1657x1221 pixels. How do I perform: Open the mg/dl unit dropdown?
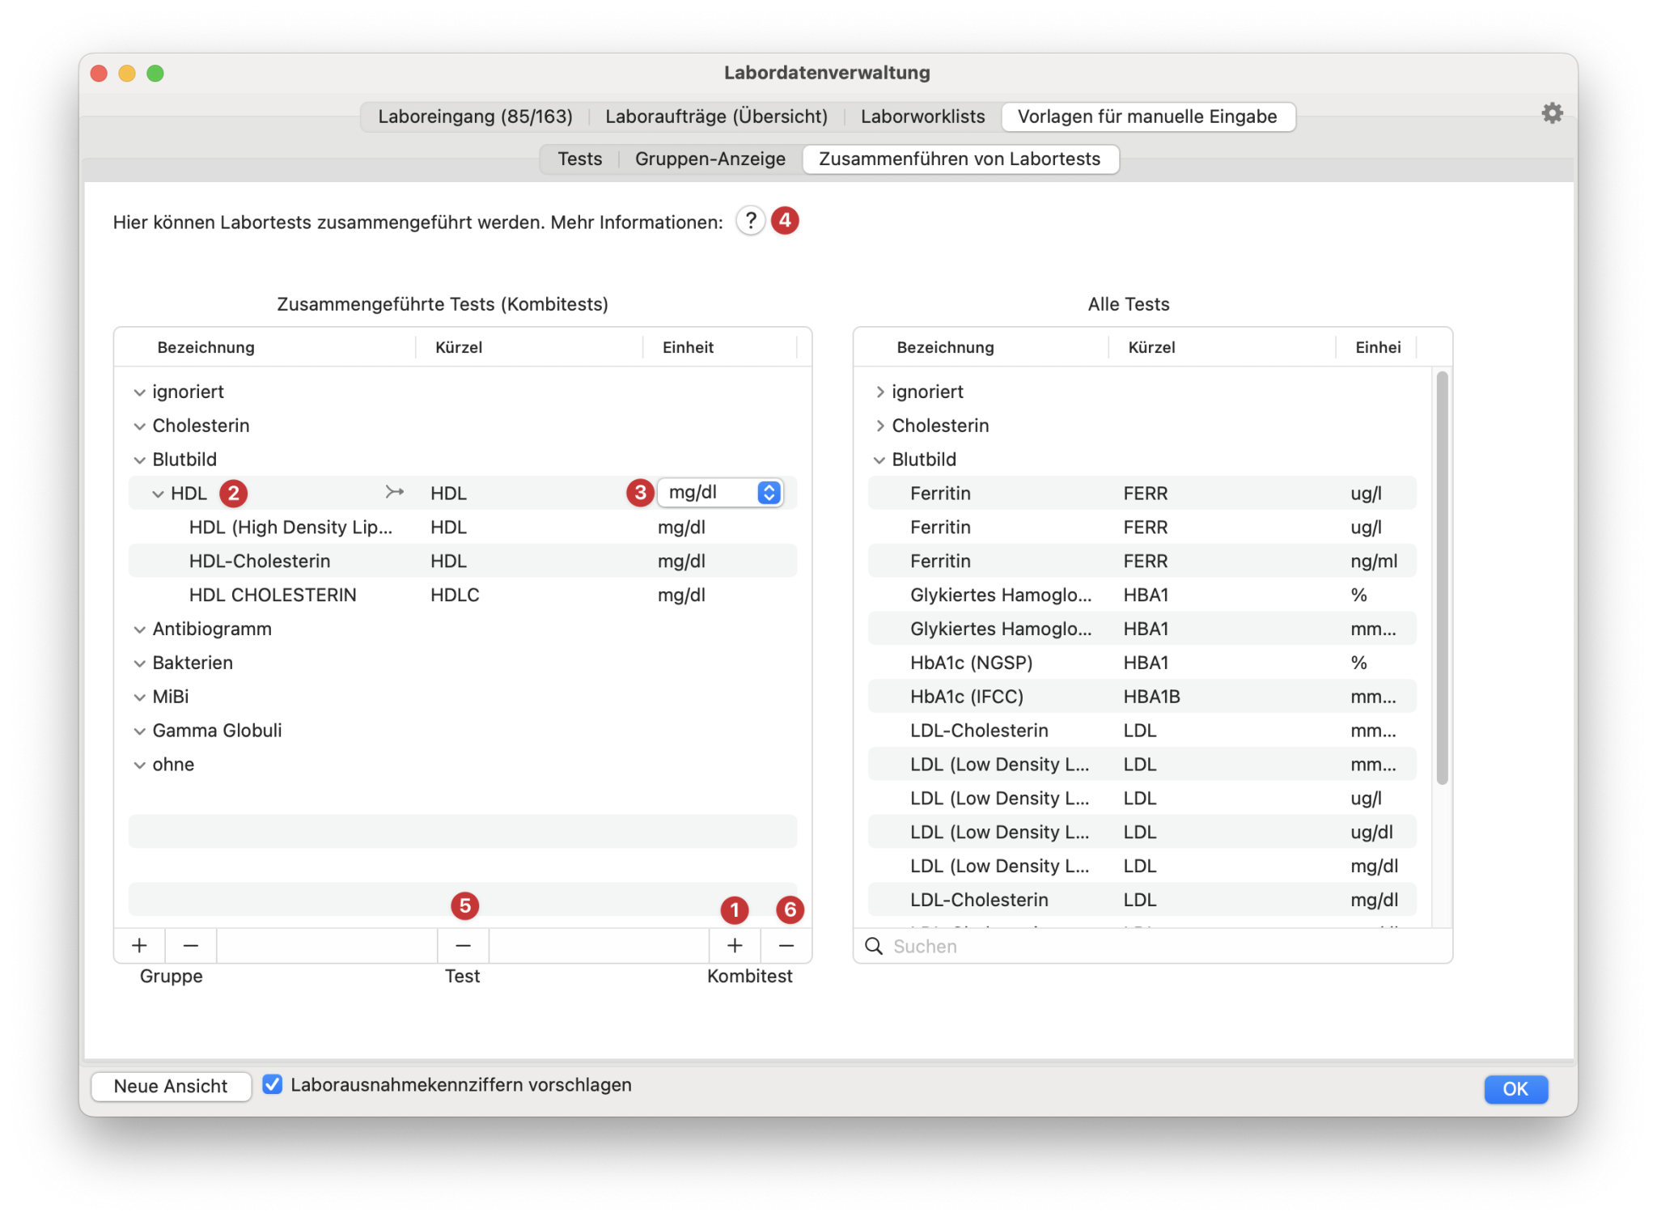[x=720, y=492]
